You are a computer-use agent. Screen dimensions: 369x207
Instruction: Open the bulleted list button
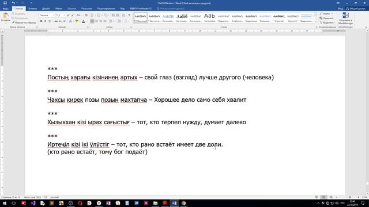(93, 16)
